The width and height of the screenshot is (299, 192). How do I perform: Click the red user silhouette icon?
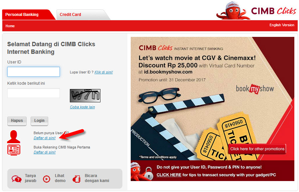(x=14, y=137)
